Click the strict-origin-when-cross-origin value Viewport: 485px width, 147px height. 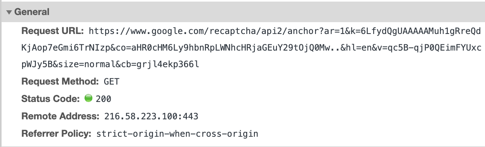pyautogui.click(x=177, y=134)
